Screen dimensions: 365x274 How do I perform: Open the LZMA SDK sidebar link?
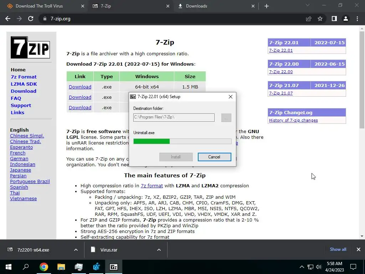pyautogui.click(x=24, y=84)
